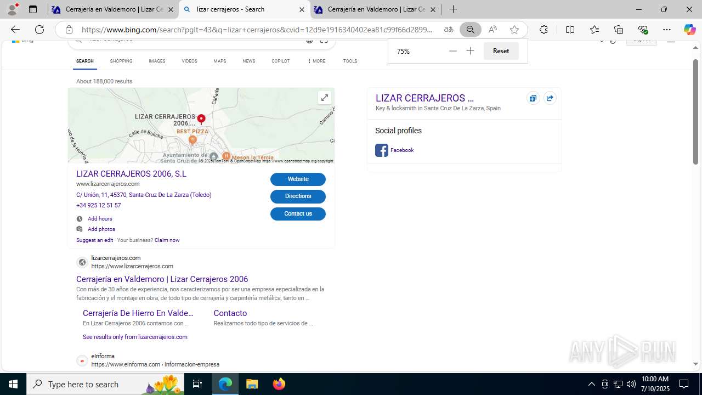
Task: Click the Contact us button
Action: [x=298, y=214]
